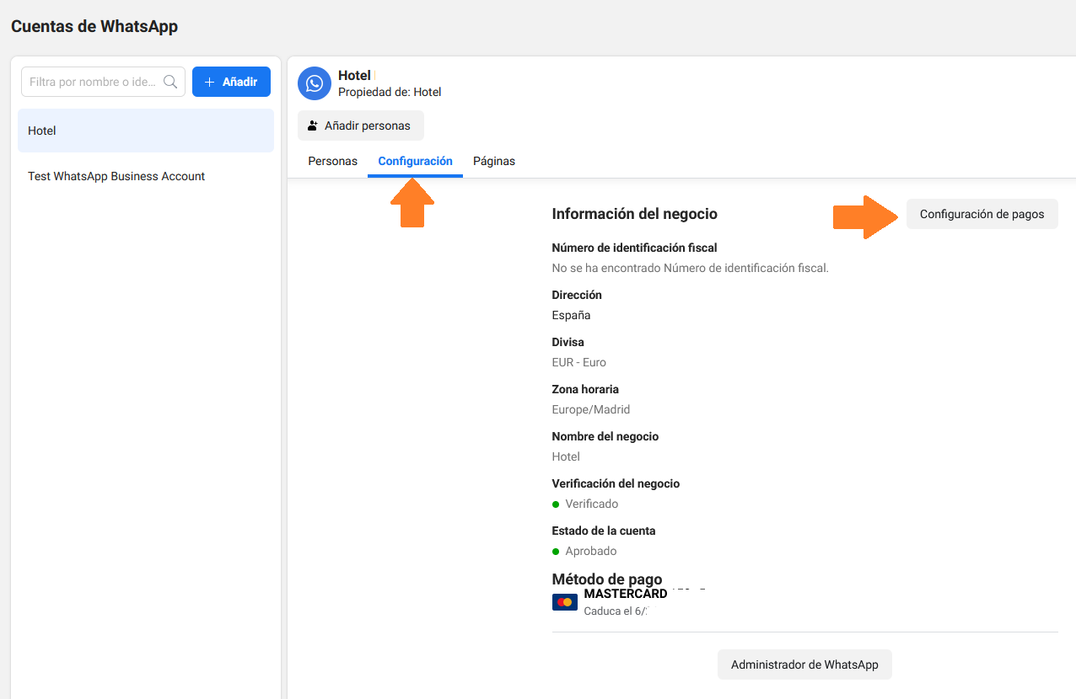Click the Mastercard logo icon
This screenshot has height=699, width=1076.
pos(564,602)
